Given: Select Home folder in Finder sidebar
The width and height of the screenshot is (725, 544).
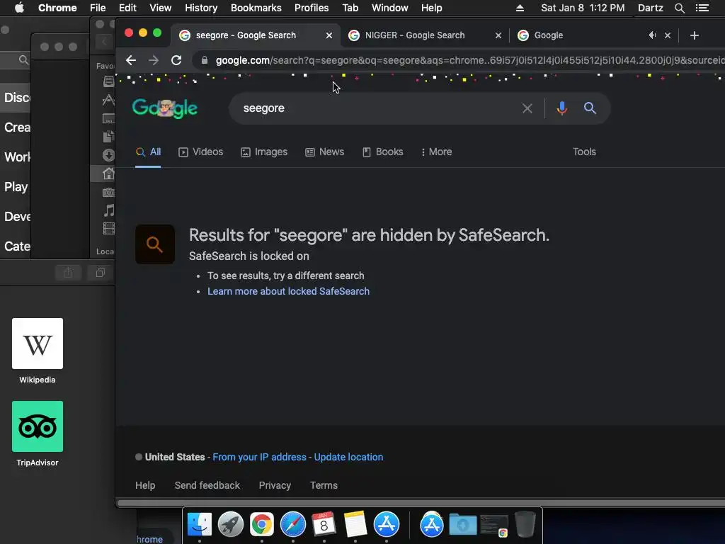Looking at the screenshot, I should point(108,174).
